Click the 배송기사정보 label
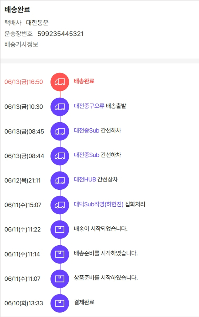The image size is (199, 317). click(x=21, y=44)
